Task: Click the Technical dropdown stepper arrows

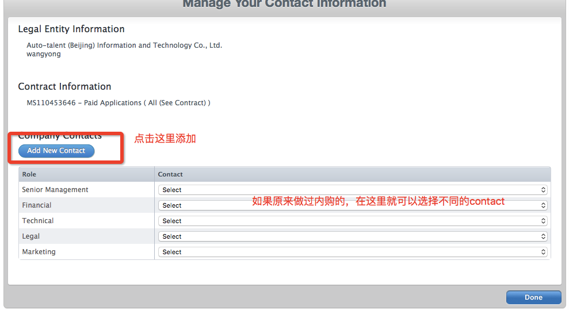Action: [543, 221]
